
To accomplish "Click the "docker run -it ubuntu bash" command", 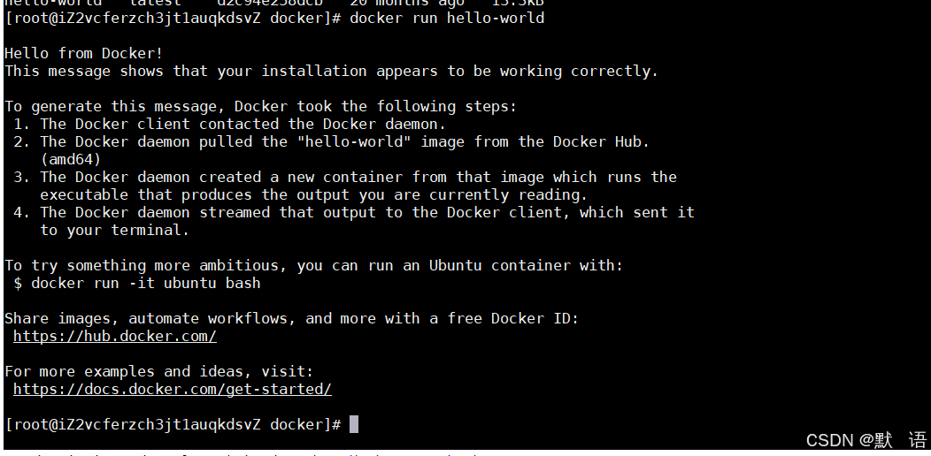I will (146, 283).
